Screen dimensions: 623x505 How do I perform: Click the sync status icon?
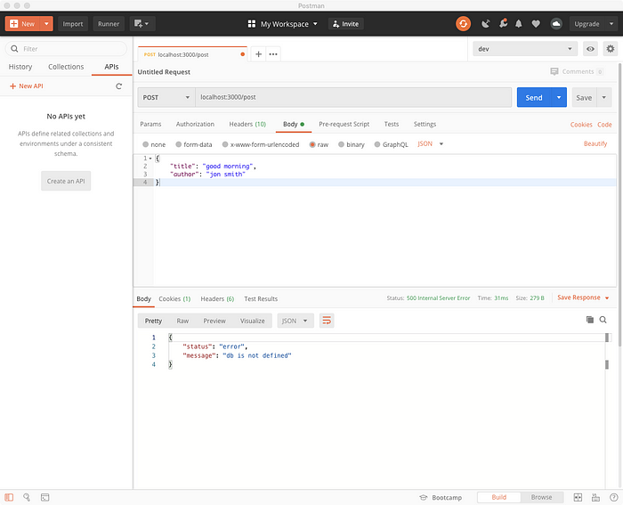[x=463, y=24]
